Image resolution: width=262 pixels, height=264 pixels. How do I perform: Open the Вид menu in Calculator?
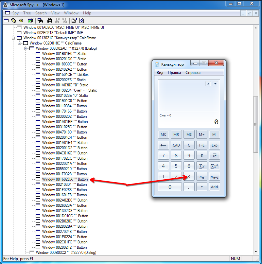pyautogui.click(x=160, y=73)
